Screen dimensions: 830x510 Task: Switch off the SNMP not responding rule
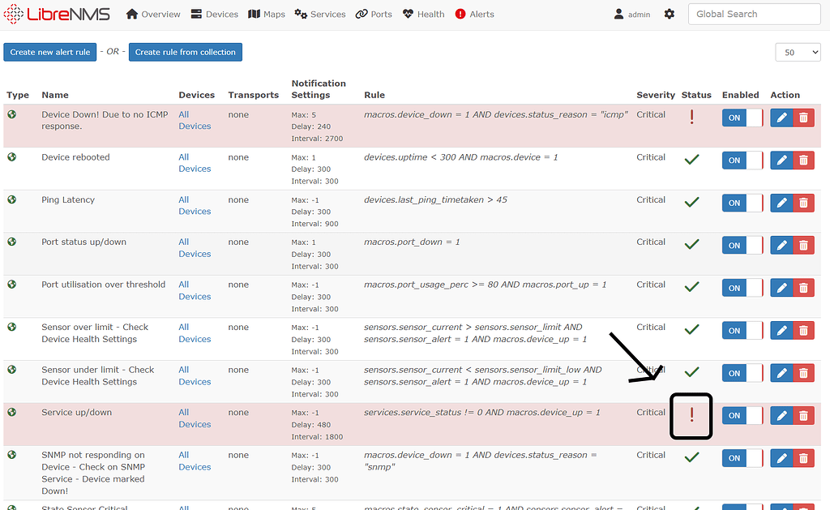pyautogui.click(x=740, y=457)
